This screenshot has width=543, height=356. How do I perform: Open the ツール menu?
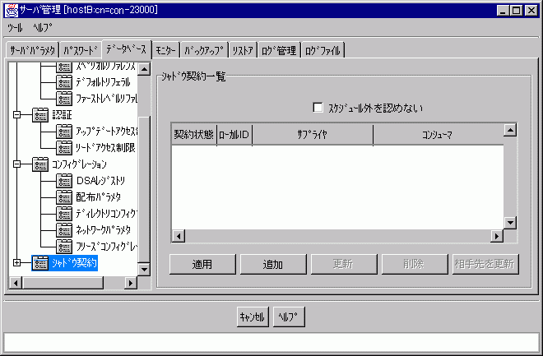point(15,28)
